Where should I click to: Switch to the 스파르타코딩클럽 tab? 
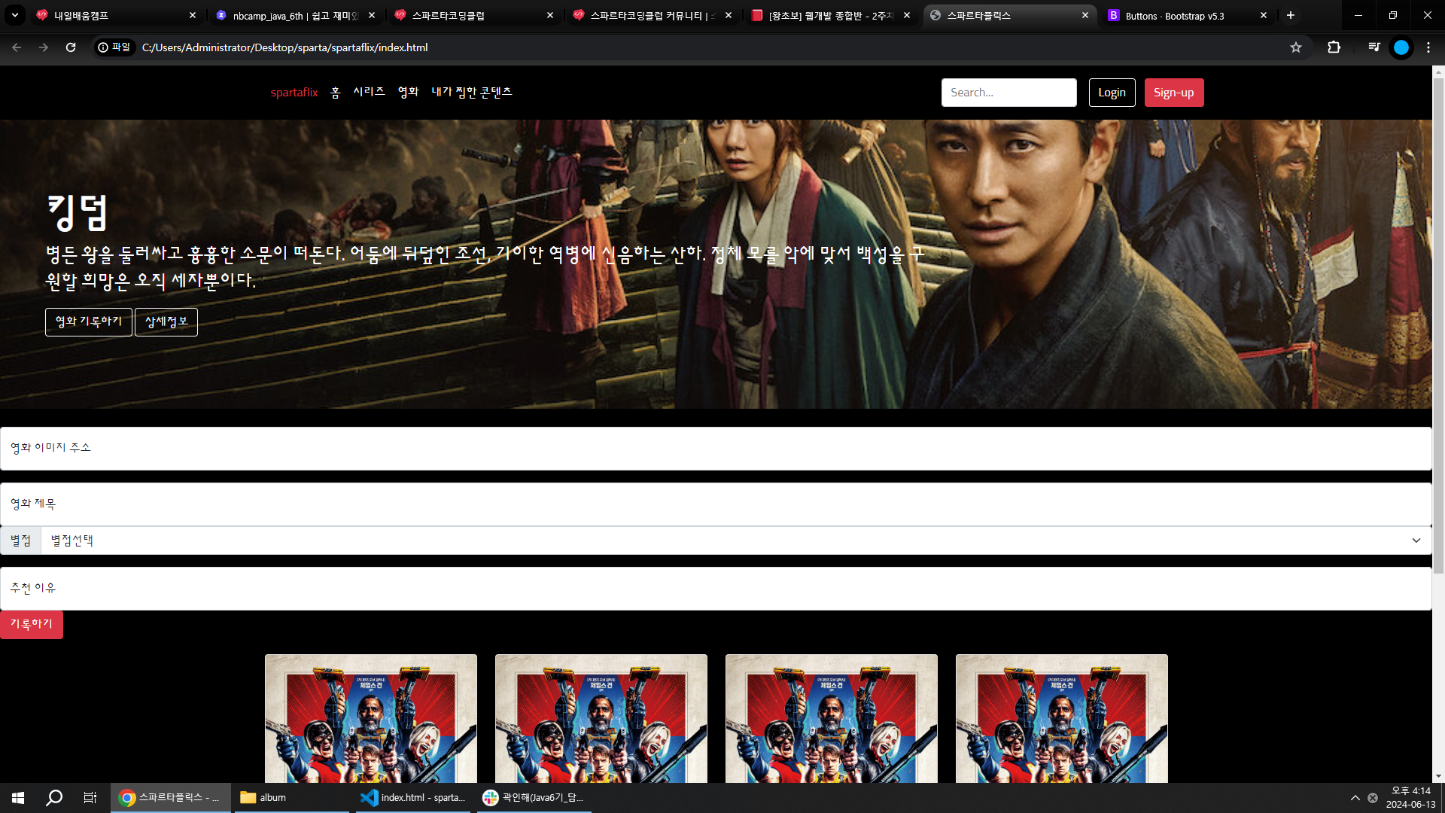pyautogui.click(x=473, y=15)
